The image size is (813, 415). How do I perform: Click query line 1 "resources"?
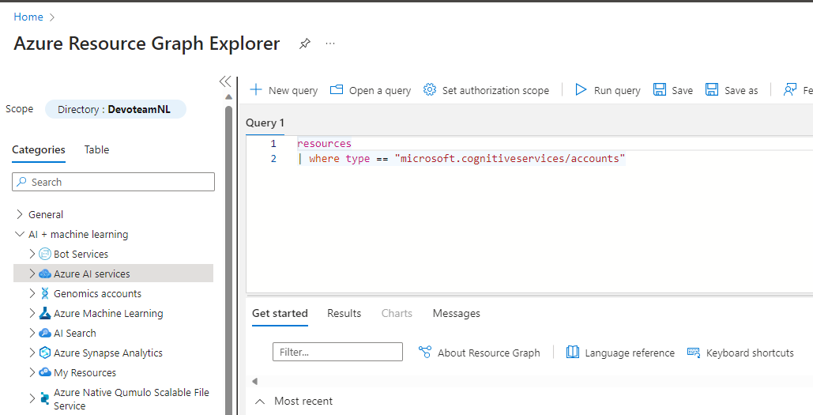point(324,144)
